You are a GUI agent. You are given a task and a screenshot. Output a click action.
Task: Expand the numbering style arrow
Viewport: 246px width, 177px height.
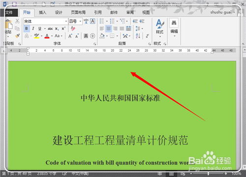click(117, 21)
